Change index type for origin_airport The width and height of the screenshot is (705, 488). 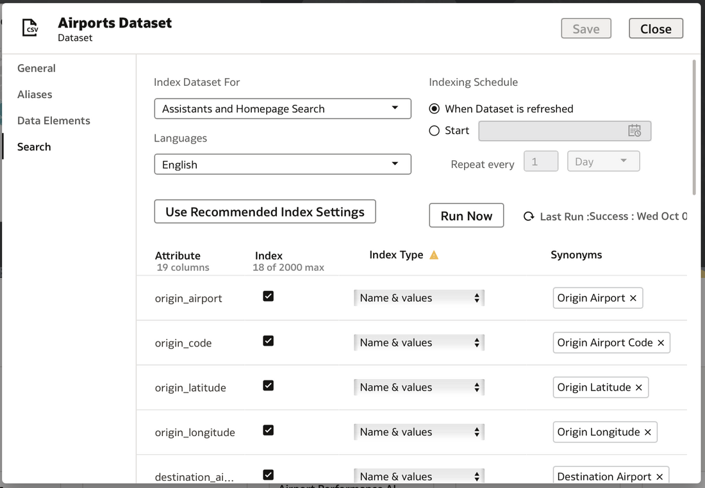pyautogui.click(x=419, y=298)
